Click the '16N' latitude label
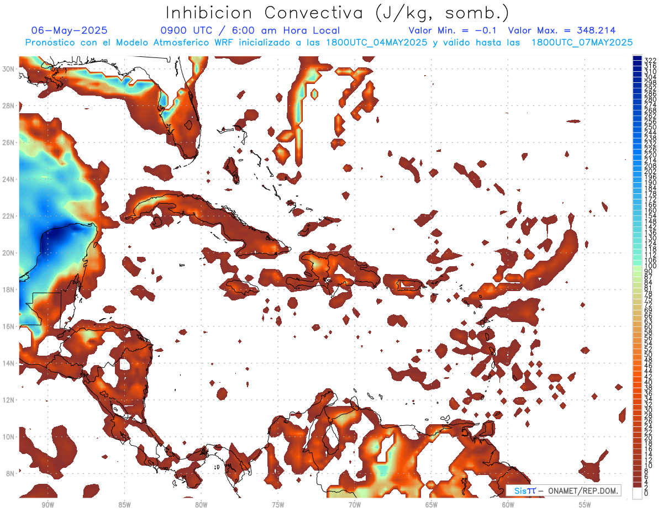 8,326
